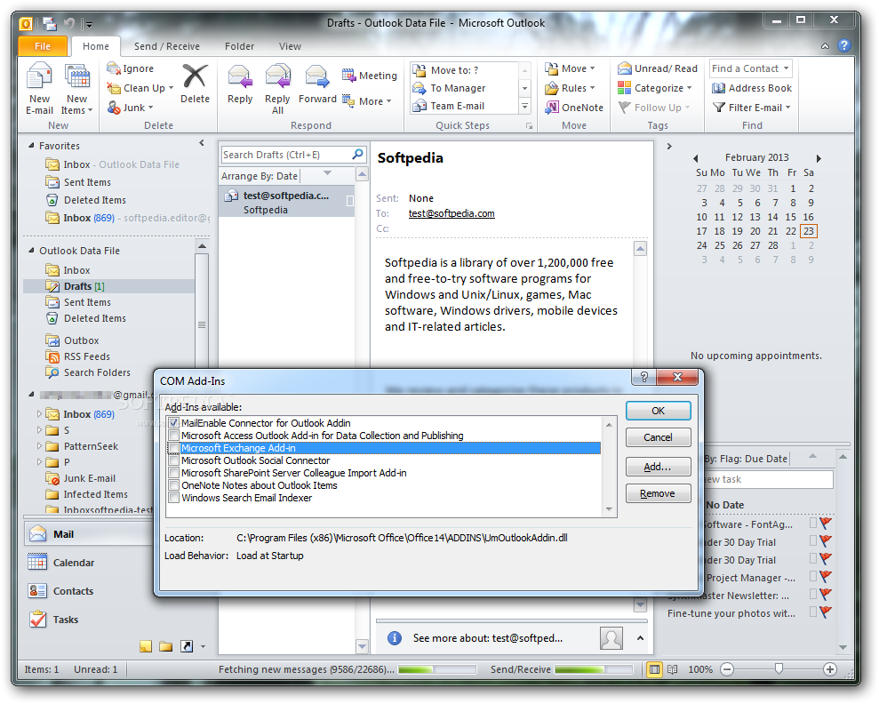Click Cancel in COM Add-Ins dialog

click(x=658, y=437)
